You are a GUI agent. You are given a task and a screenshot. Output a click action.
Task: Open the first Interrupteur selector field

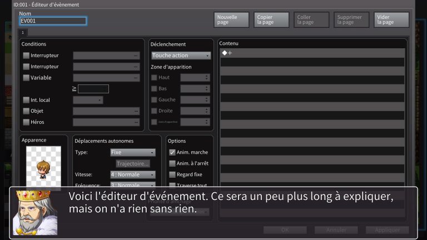pyautogui.click(x=107, y=56)
